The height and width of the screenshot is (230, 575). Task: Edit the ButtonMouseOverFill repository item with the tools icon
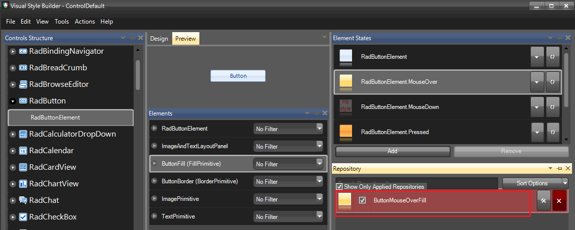pos(544,200)
